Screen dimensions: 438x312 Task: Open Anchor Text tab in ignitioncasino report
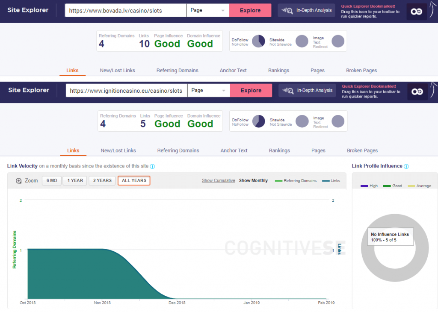point(234,150)
